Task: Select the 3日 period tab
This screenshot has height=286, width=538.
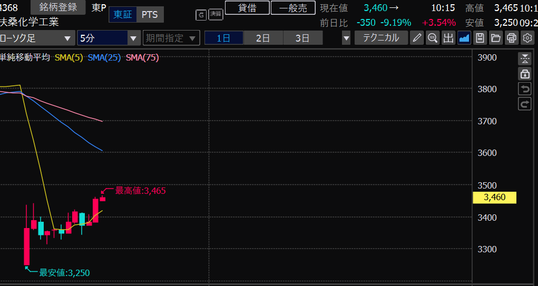Action: tap(302, 38)
